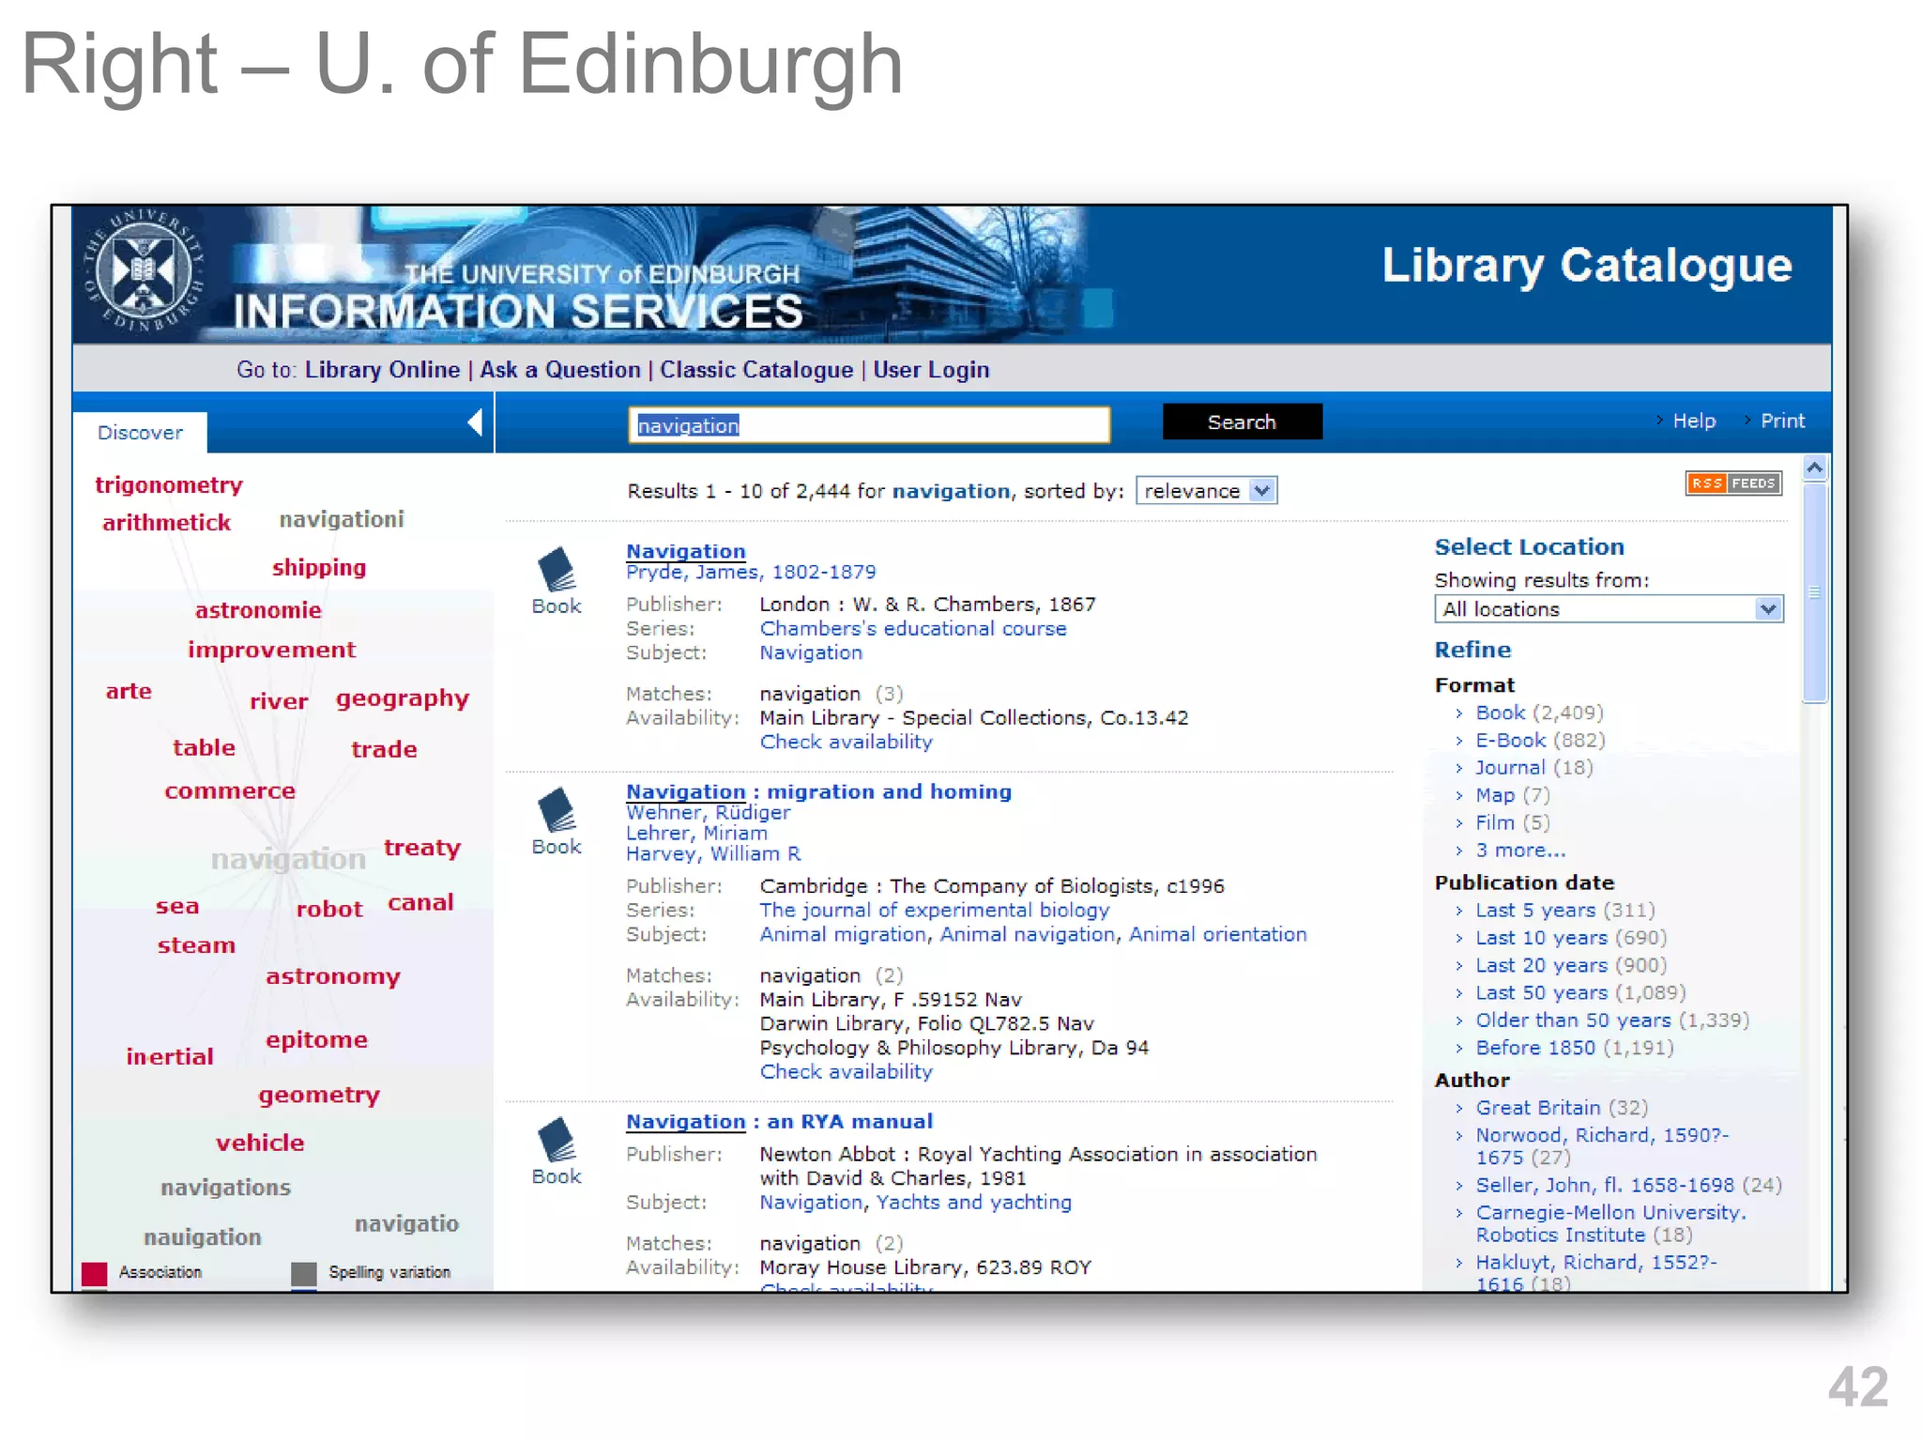Open subject 'Navigation, Yachts and yachting'
The image size is (1922, 1442).
click(x=915, y=1202)
